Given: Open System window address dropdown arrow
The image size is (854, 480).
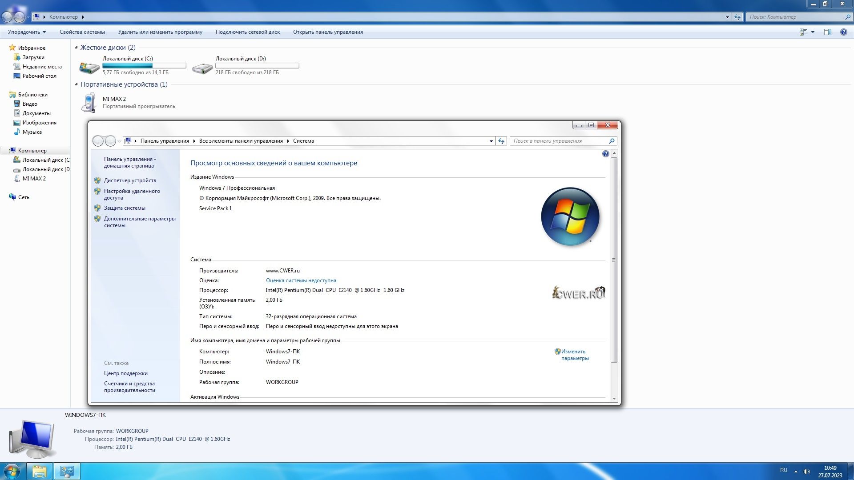Looking at the screenshot, I should tap(491, 141).
